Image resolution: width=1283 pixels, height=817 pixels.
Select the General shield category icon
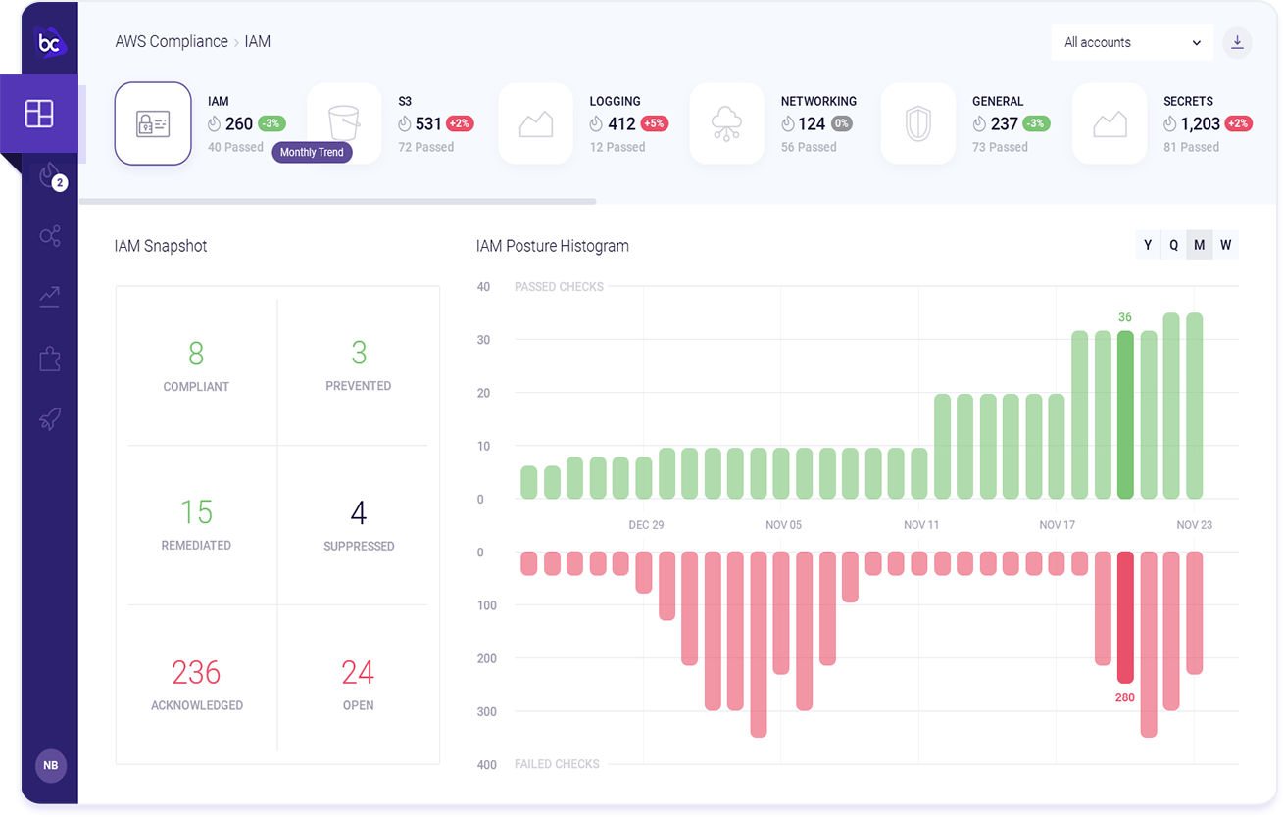pos(918,123)
